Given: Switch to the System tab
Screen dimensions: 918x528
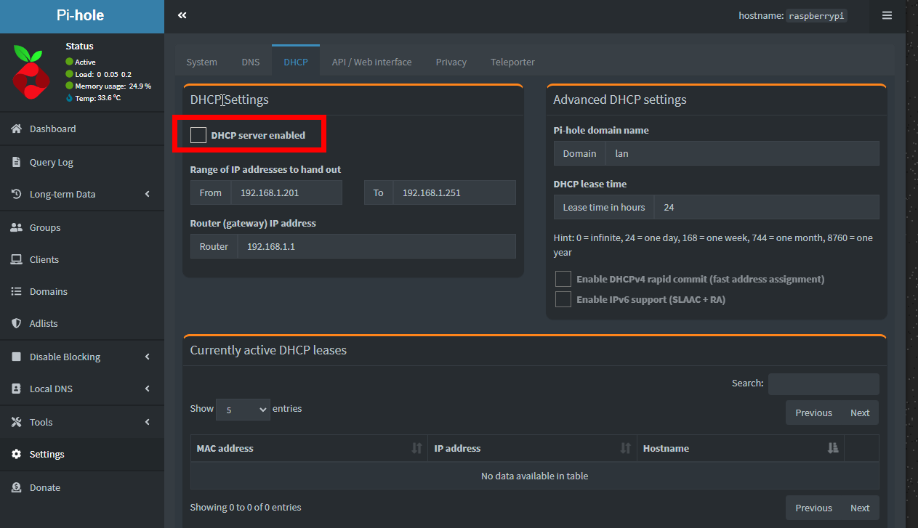Looking at the screenshot, I should (x=202, y=62).
